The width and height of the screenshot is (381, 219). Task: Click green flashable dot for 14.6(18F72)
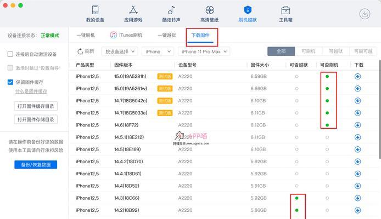327,125
